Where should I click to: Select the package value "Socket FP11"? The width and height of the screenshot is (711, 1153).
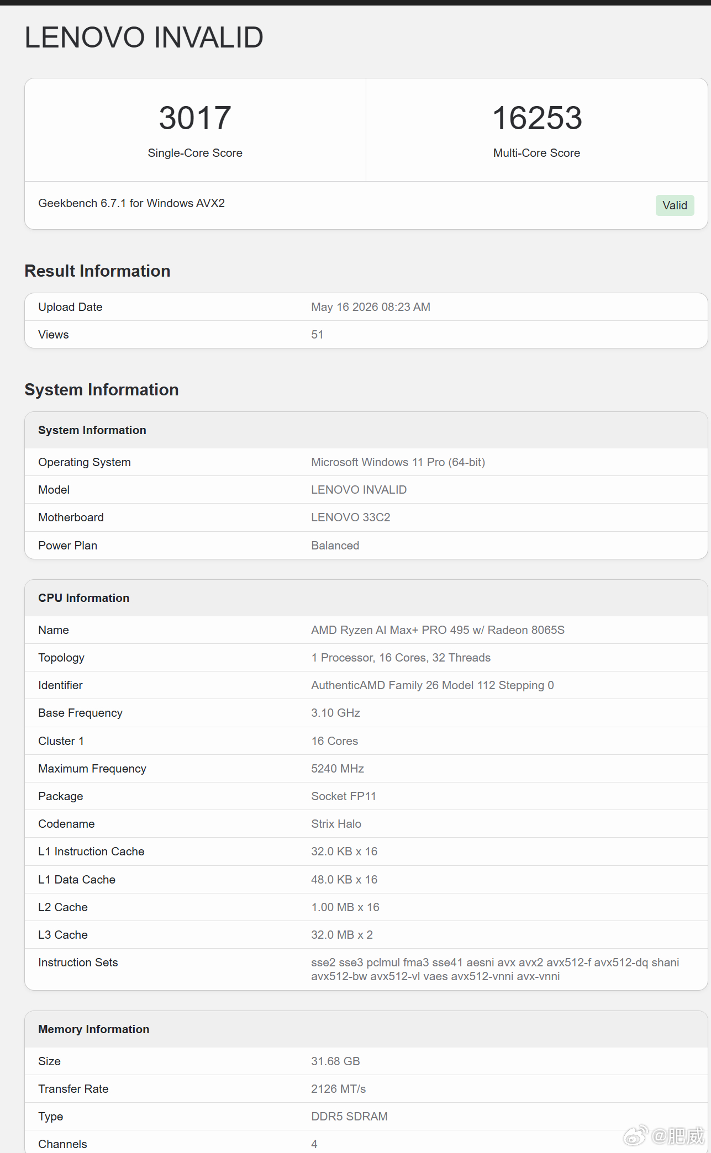tap(343, 796)
